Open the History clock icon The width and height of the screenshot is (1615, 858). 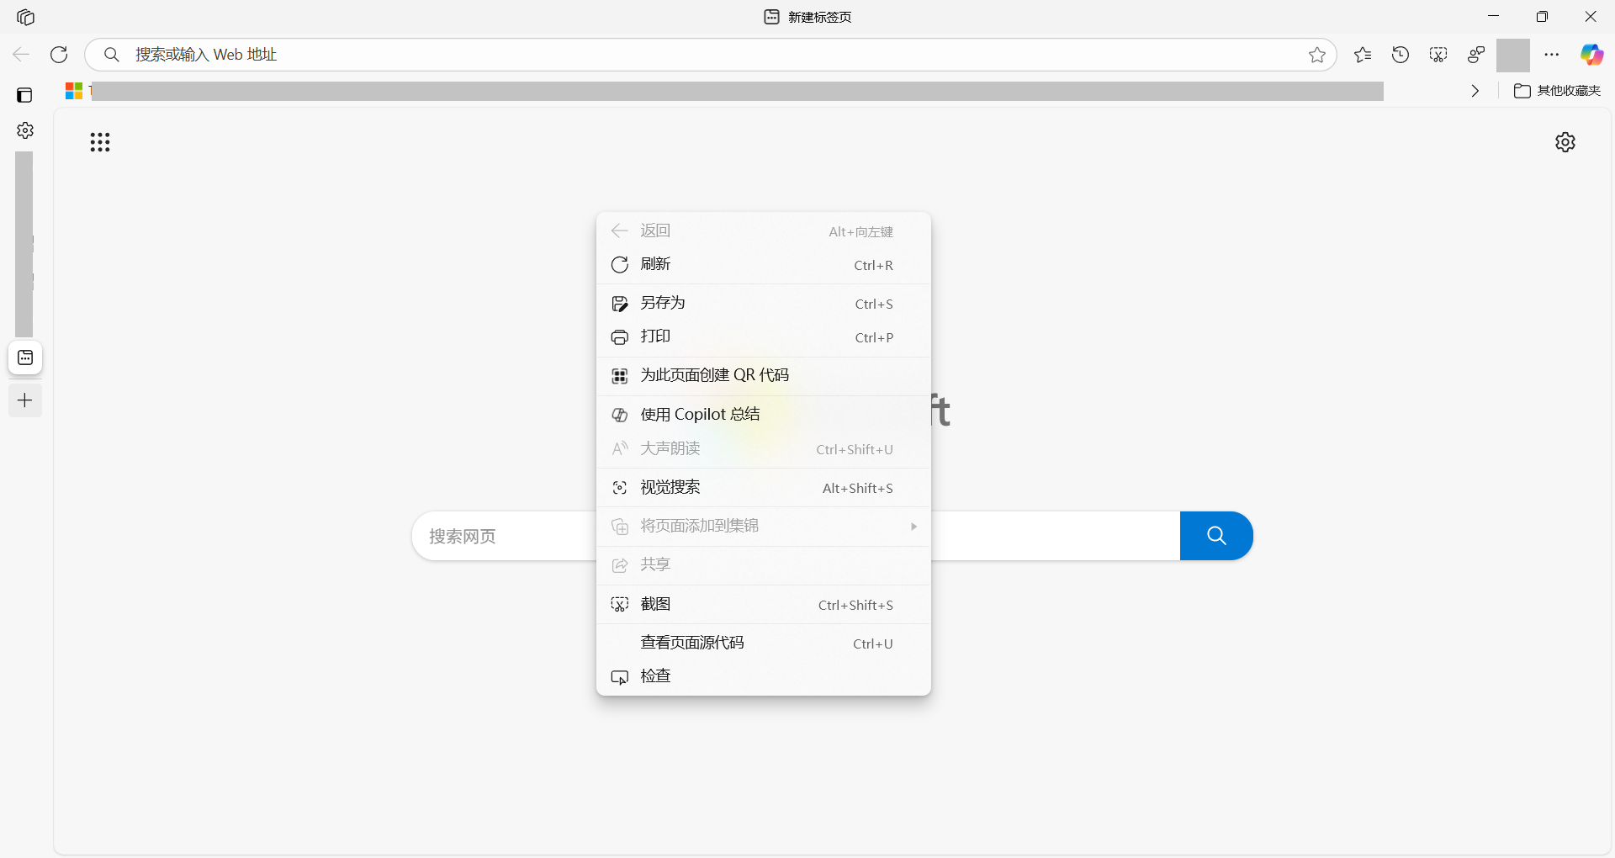1401,55
